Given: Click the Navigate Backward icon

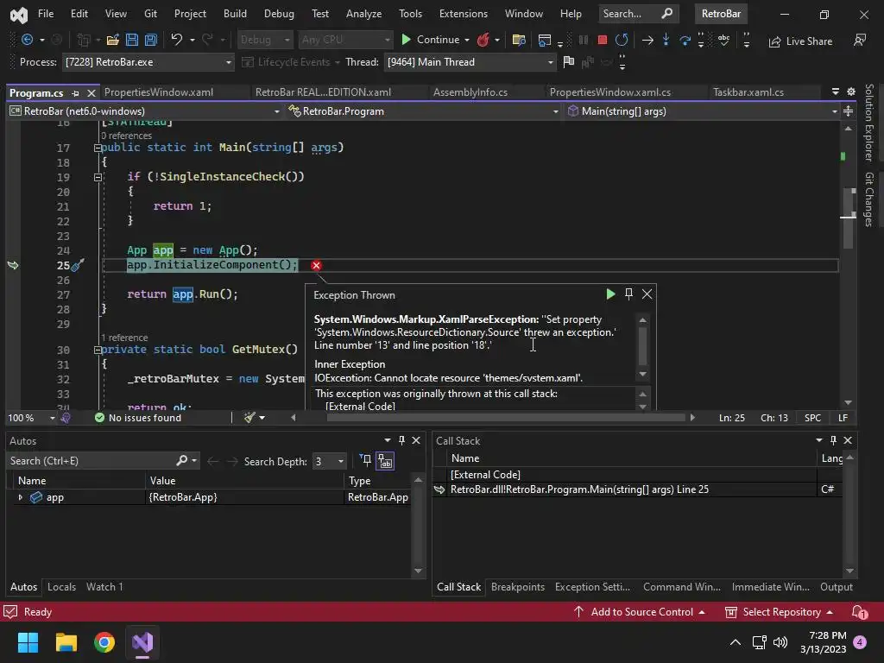Looking at the screenshot, I should pos(27,40).
